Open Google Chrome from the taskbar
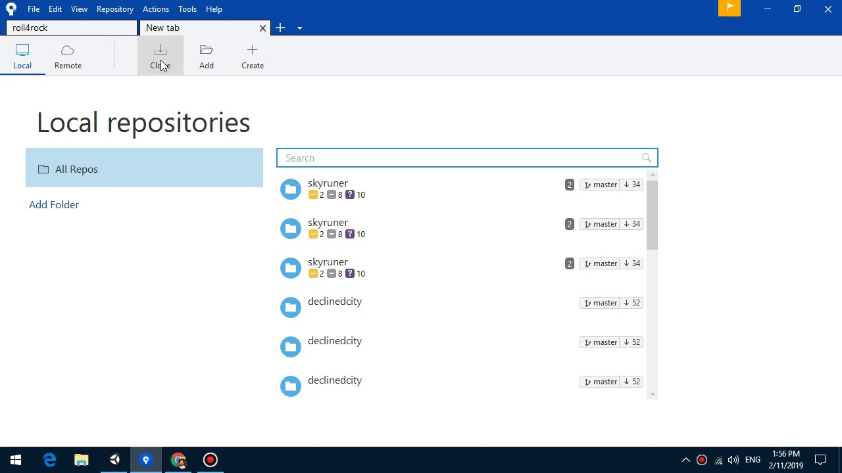 coord(178,460)
